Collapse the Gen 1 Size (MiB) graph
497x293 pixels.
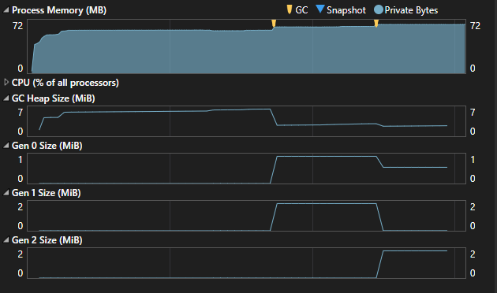pos(6,193)
